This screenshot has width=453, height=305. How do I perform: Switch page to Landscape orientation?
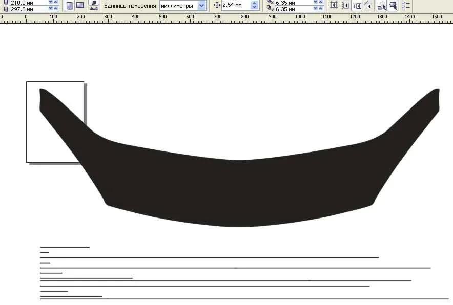coord(80,6)
